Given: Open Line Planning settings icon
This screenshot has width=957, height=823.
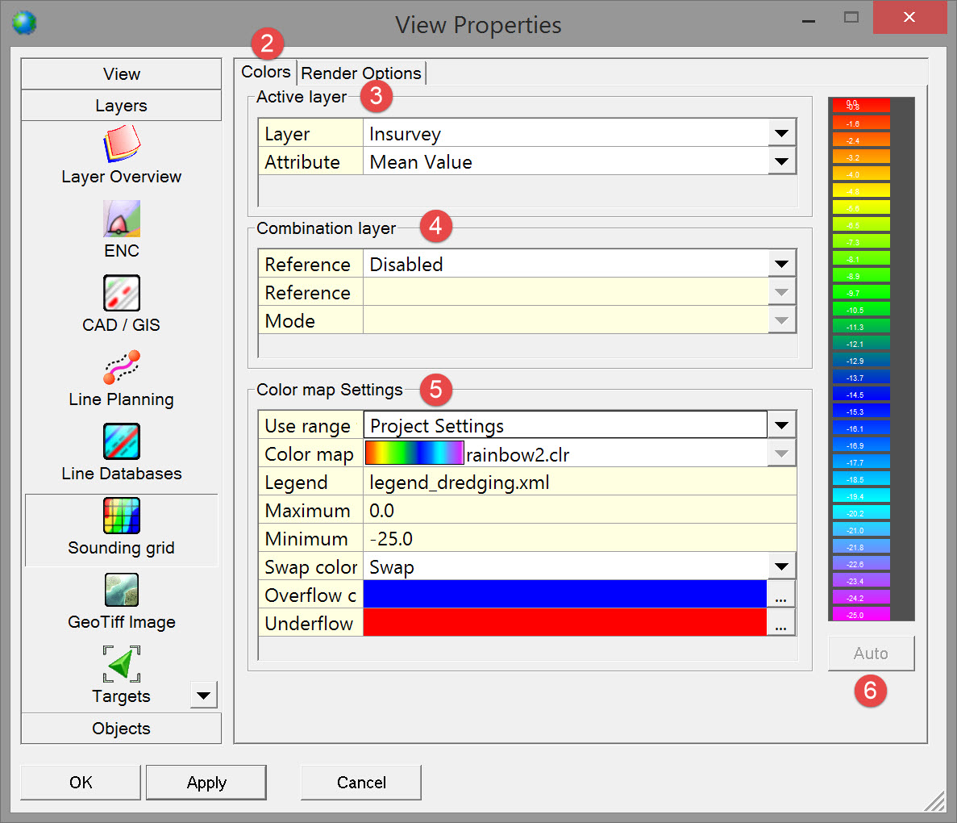Looking at the screenshot, I should coord(121,368).
